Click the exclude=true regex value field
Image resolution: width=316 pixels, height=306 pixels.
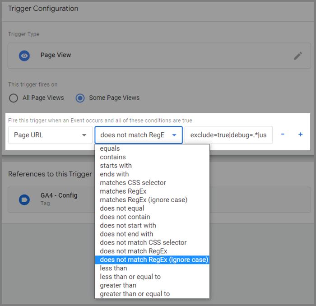228,135
